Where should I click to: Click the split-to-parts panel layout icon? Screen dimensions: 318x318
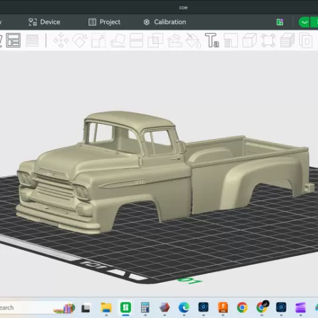13,40
